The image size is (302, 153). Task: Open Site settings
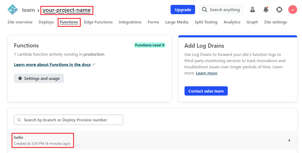pos(275,22)
